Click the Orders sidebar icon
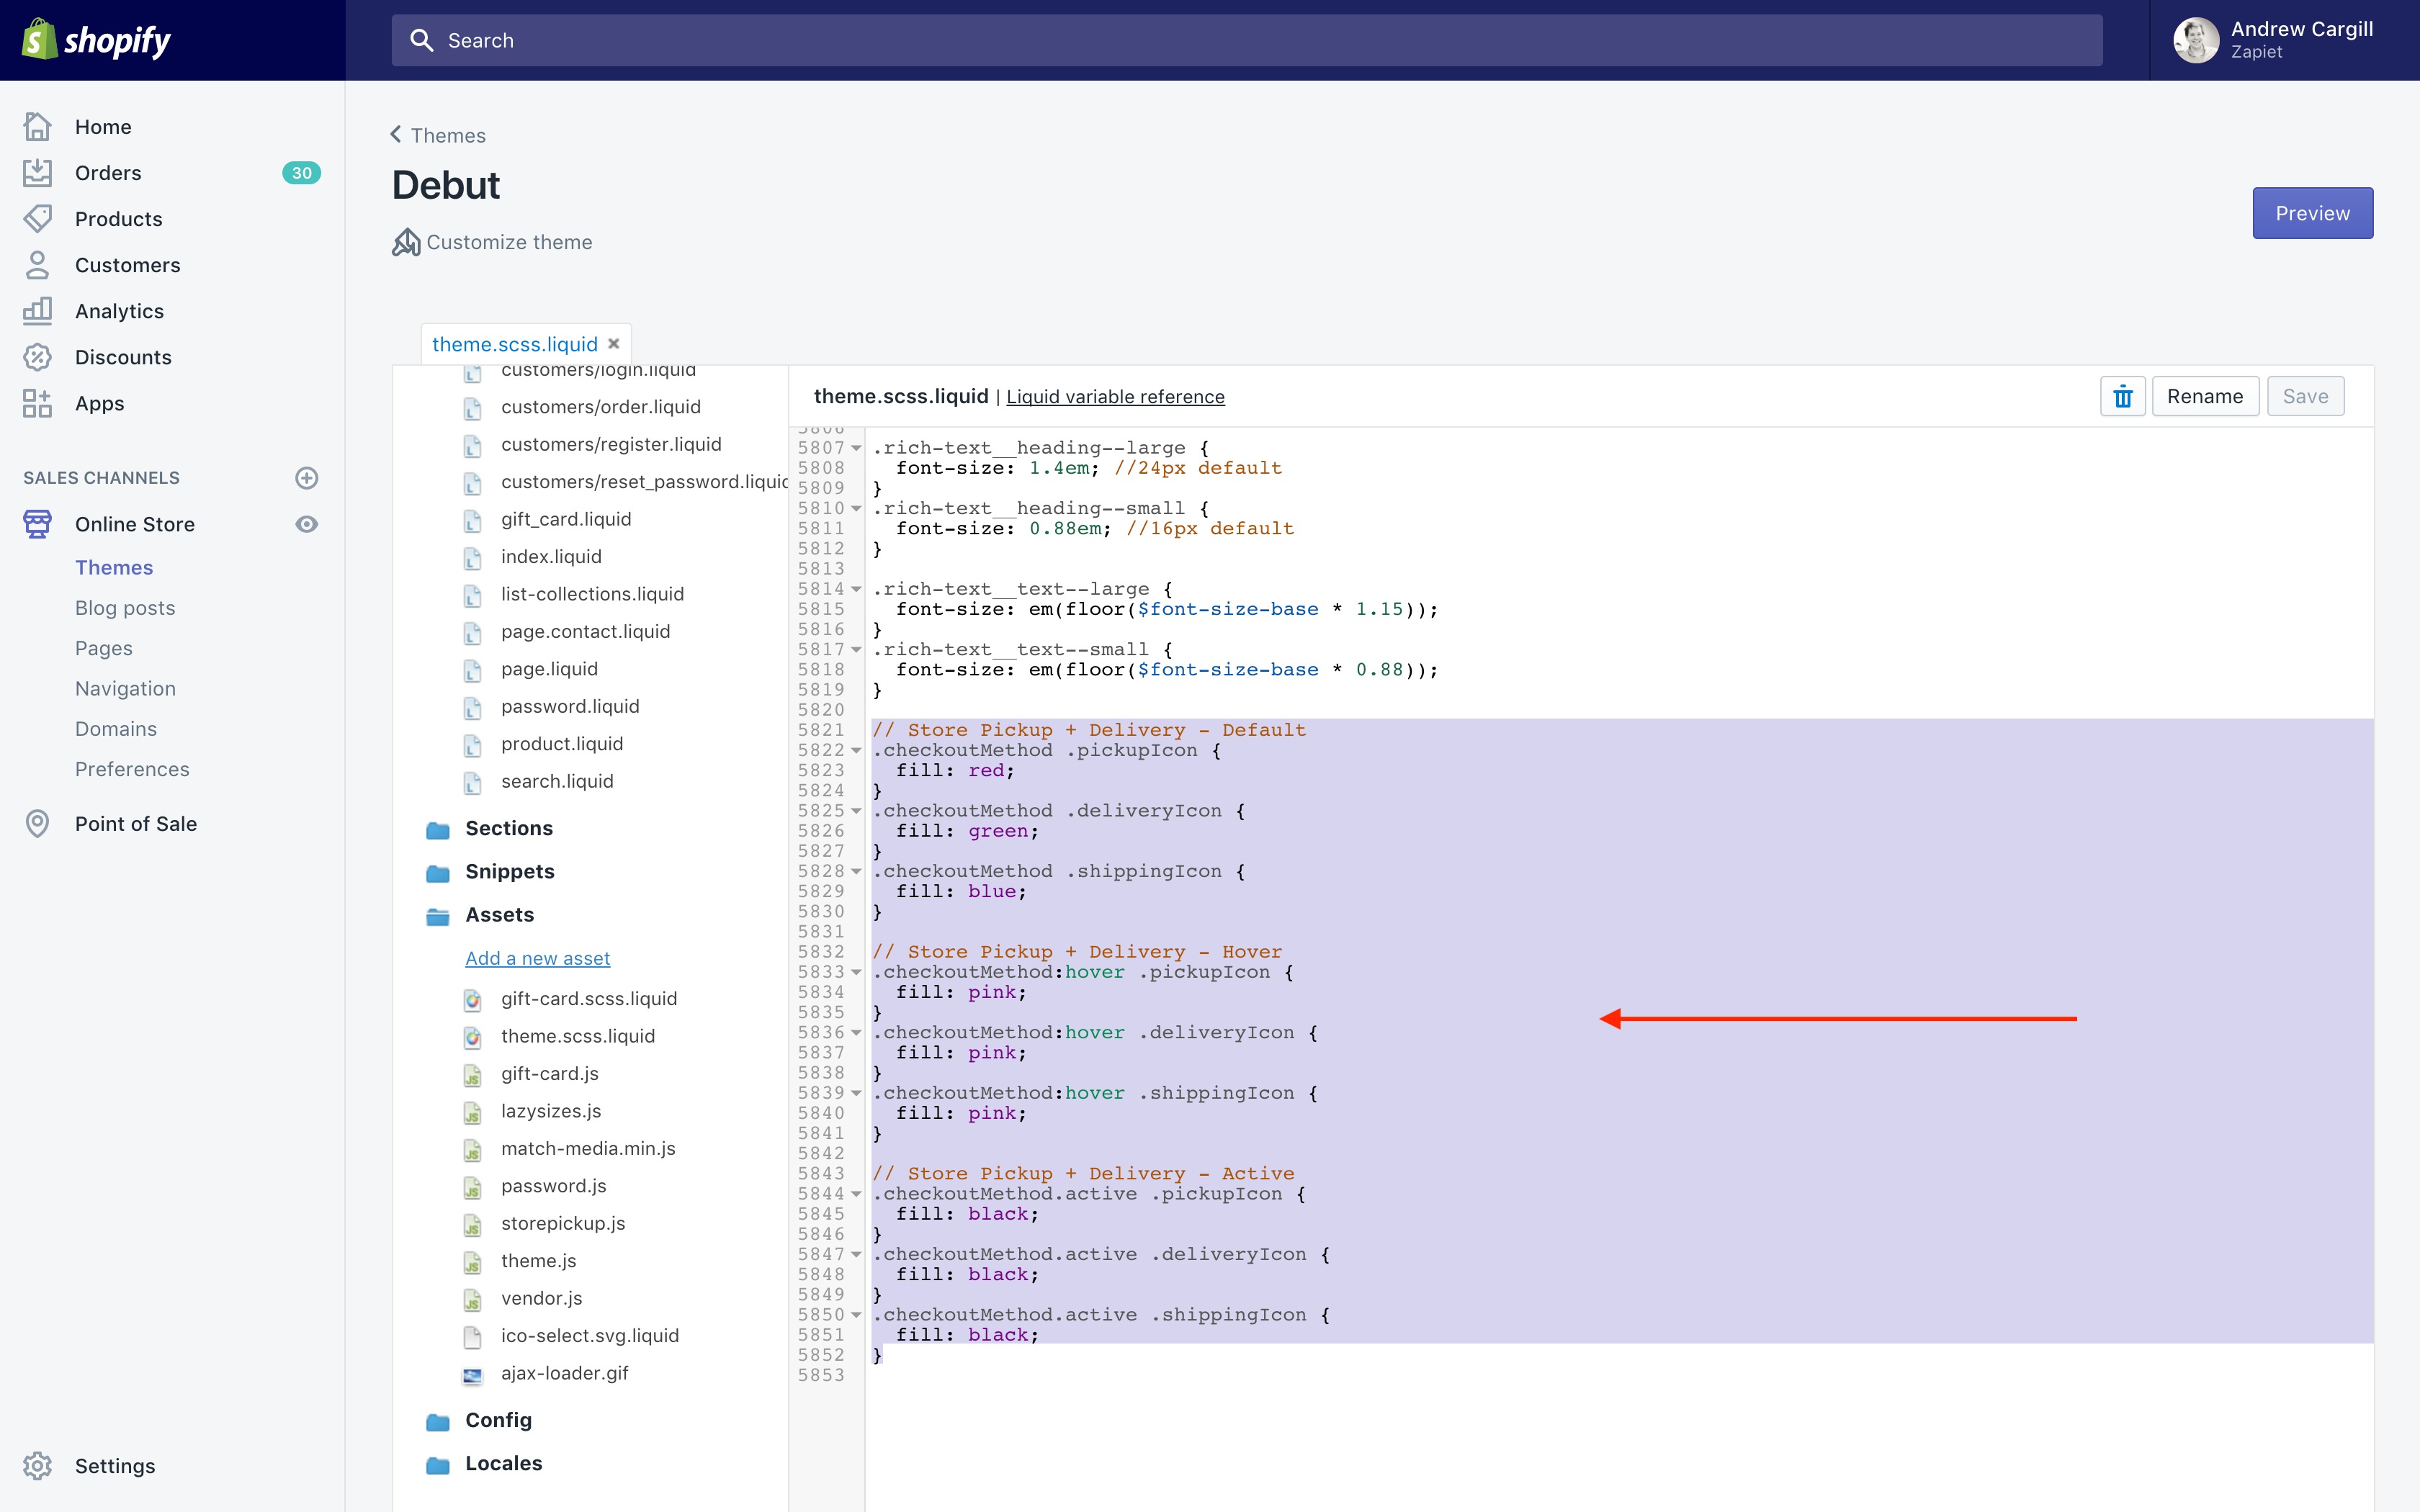 point(37,173)
